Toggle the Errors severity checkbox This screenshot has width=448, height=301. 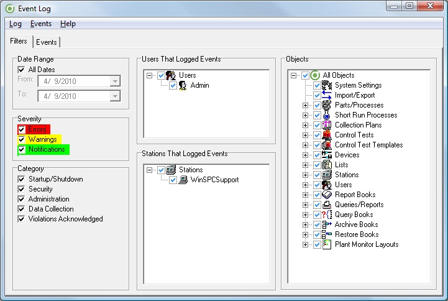21,129
